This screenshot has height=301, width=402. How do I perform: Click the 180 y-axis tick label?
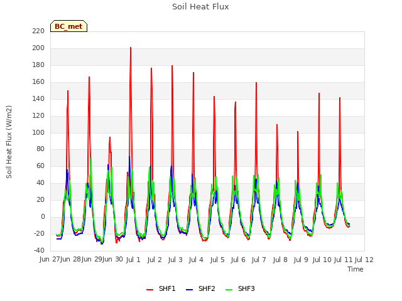(x=38, y=65)
